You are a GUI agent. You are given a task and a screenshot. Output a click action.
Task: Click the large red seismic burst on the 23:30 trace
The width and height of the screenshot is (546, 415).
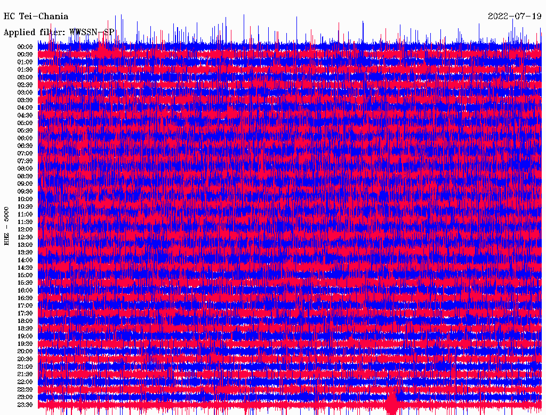click(x=392, y=403)
